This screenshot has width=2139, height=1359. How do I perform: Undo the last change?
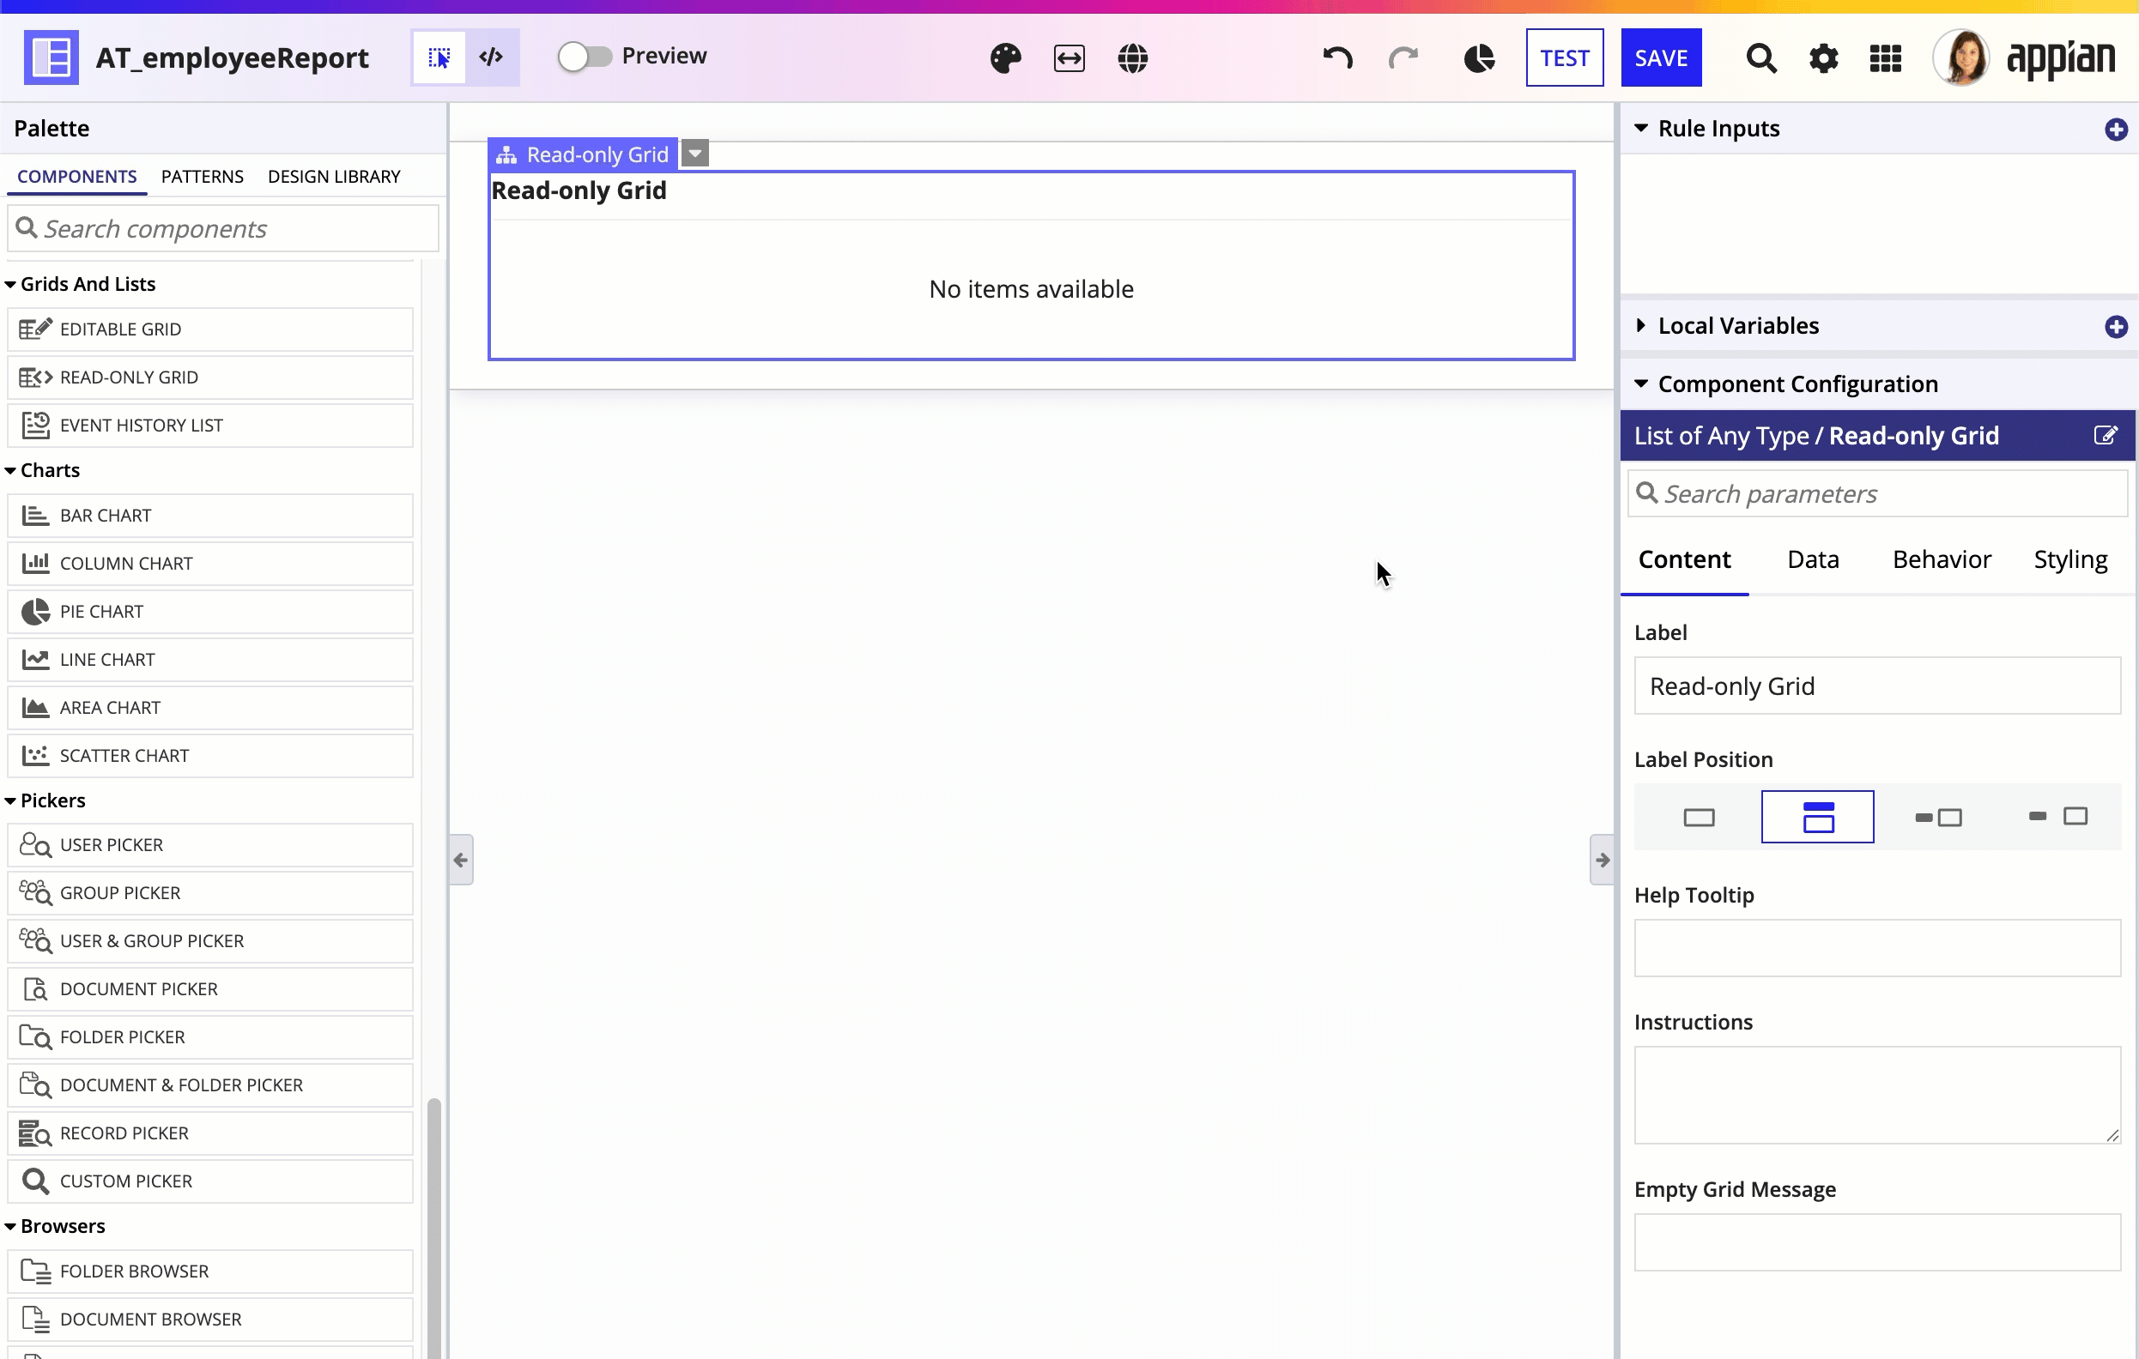tap(1337, 58)
